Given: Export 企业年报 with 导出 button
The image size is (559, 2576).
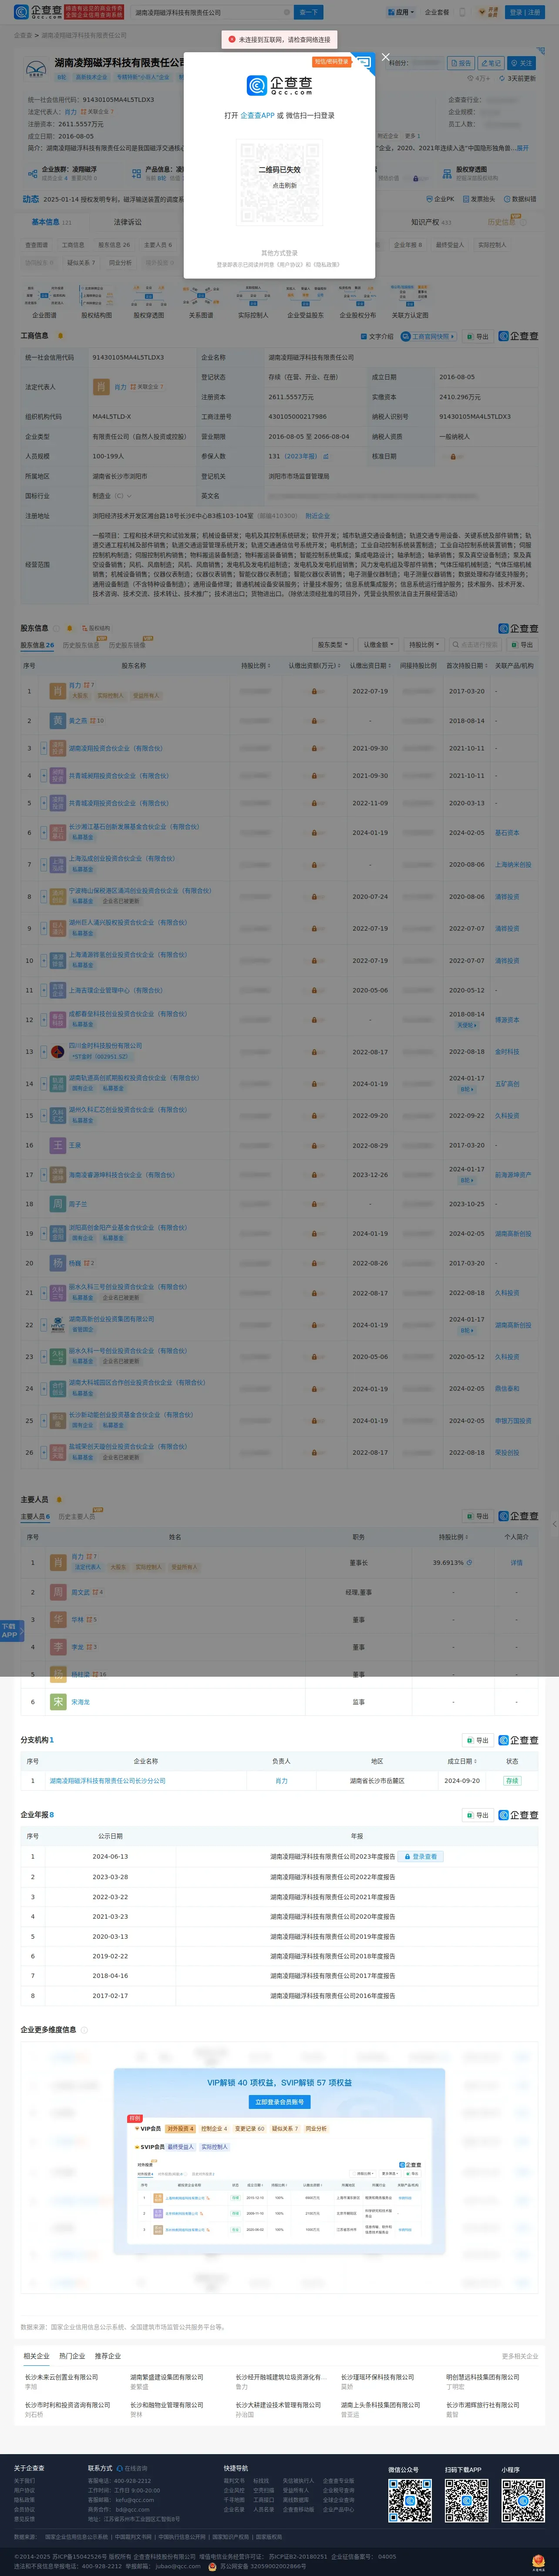Looking at the screenshot, I should [x=477, y=1815].
